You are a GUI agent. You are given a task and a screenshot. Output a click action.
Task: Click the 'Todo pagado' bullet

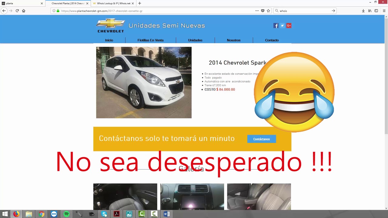(x=213, y=78)
